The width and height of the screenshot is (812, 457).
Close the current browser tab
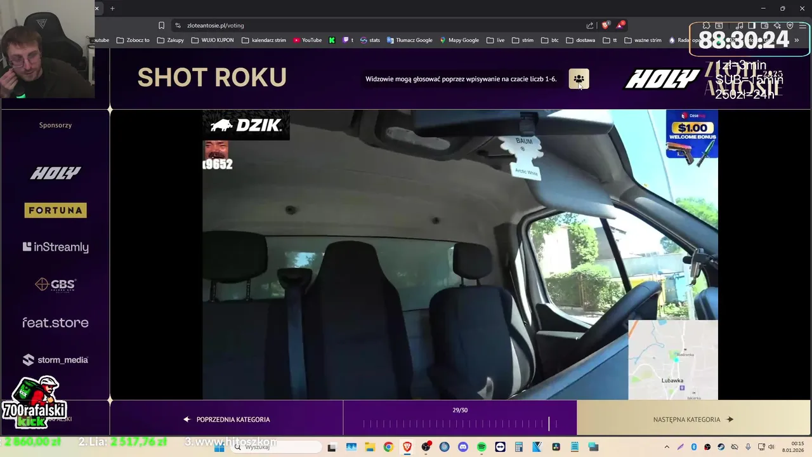click(96, 8)
